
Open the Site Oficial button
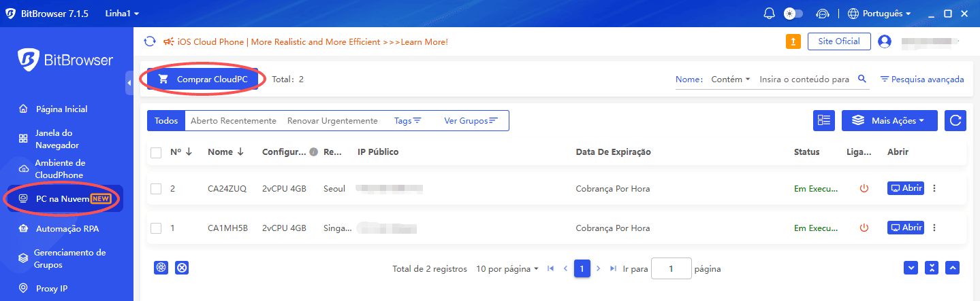point(838,41)
